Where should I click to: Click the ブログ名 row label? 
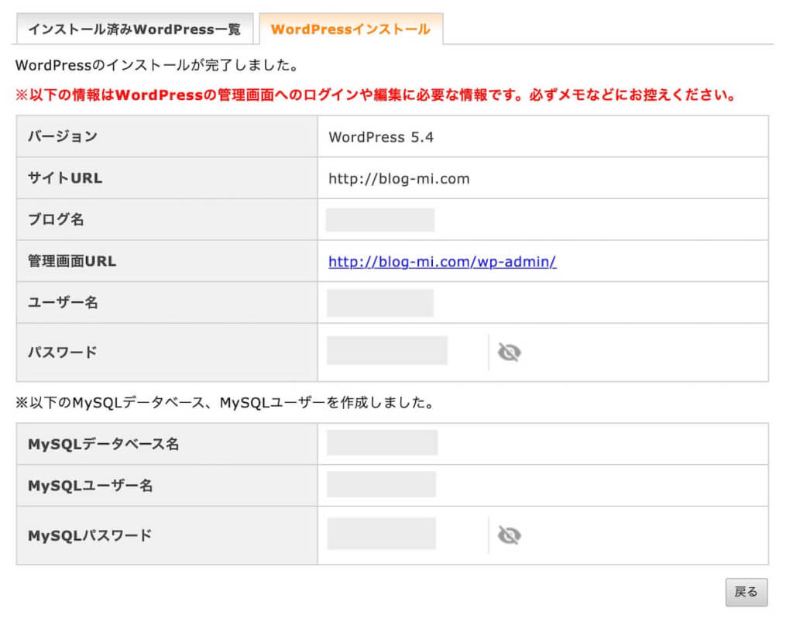tap(56, 220)
